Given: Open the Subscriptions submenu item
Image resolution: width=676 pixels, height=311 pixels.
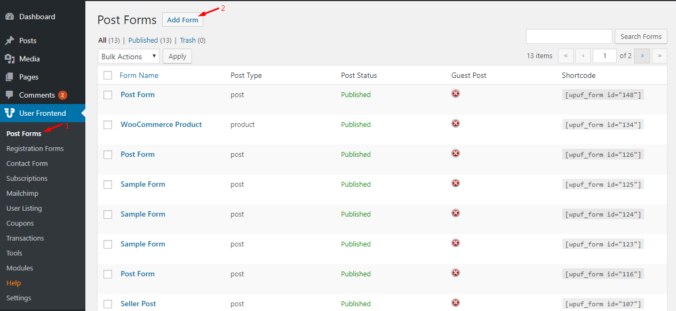Looking at the screenshot, I should (x=27, y=178).
